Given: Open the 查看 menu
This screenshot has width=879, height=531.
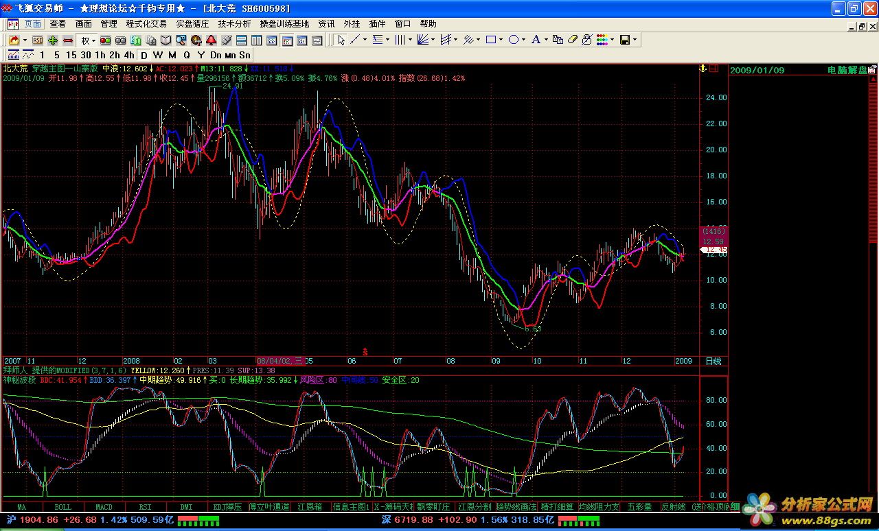Looking at the screenshot, I should pyautogui.click(x=58, y=24).
